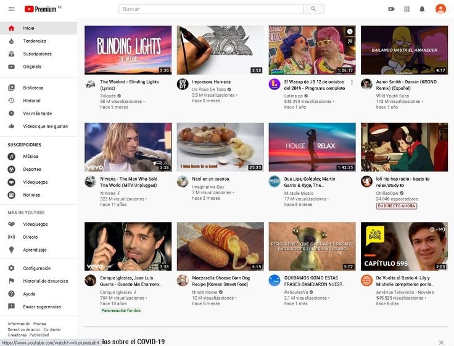Click the Directo live broadcast icon
Viewport: 454px width, 346px height.
[11, 237]
